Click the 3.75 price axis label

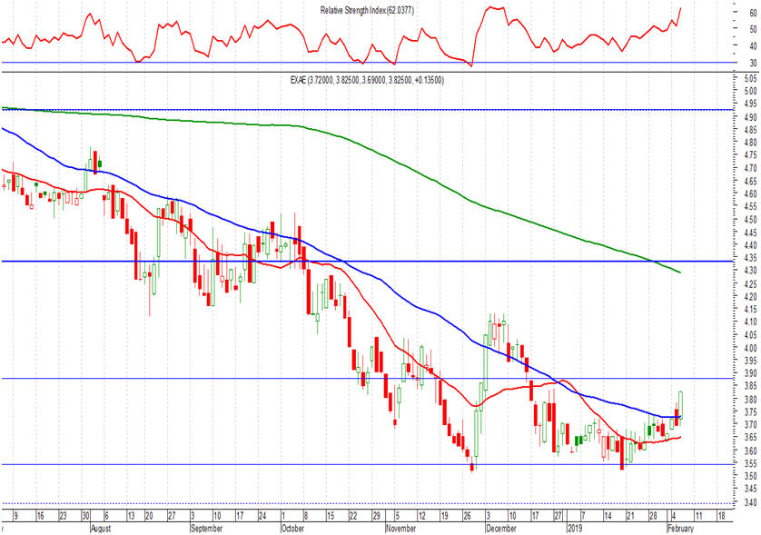coord(750,411)
